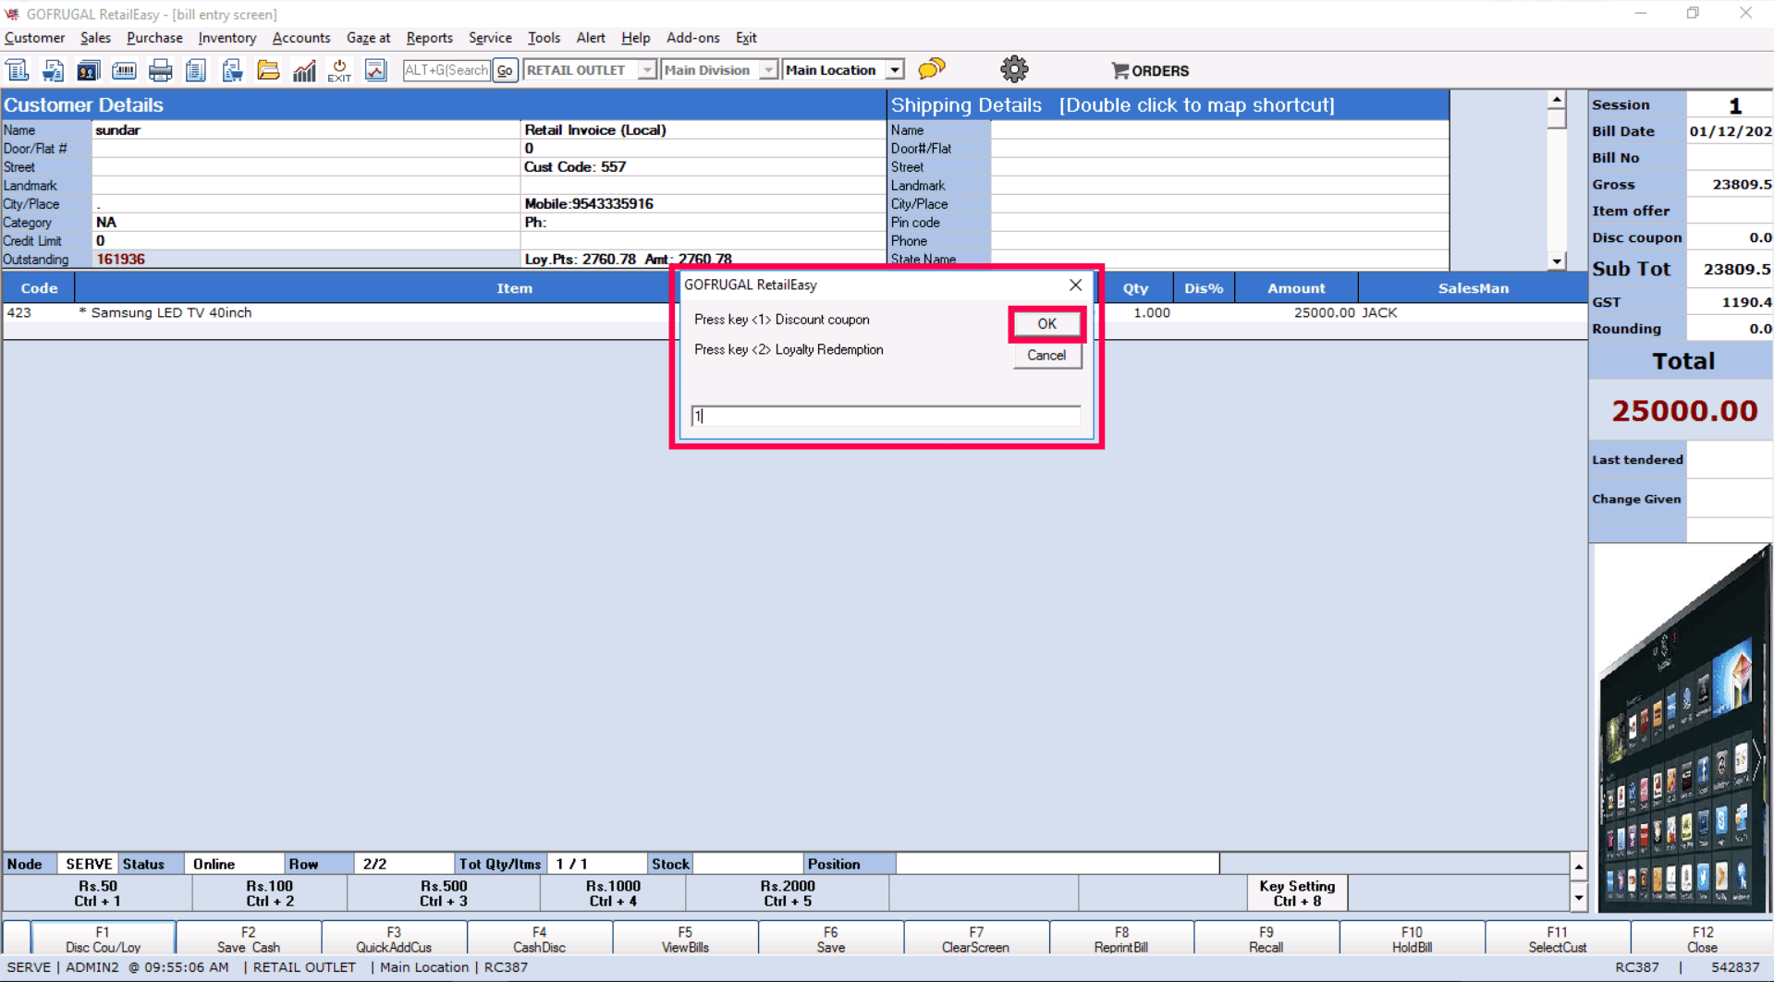Click the Rs.100 Ctrl+2 denomination button
Screen dimensions: 1774x982
270,893
